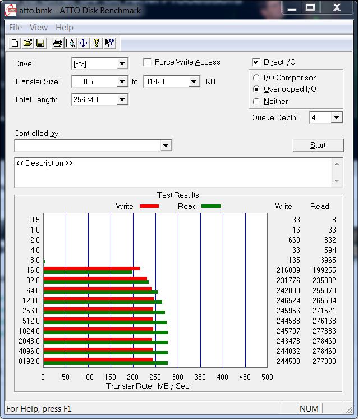The height and width of the screenshot is (419, 358).
Task: Click the 'For Help, press F1' status text
Action: (x=39, y=409)
